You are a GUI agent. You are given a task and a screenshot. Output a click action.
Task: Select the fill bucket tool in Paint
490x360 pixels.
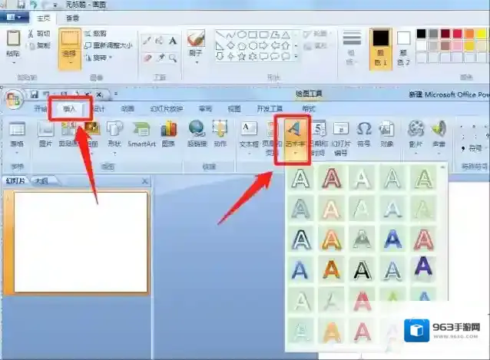coord(160,41)
